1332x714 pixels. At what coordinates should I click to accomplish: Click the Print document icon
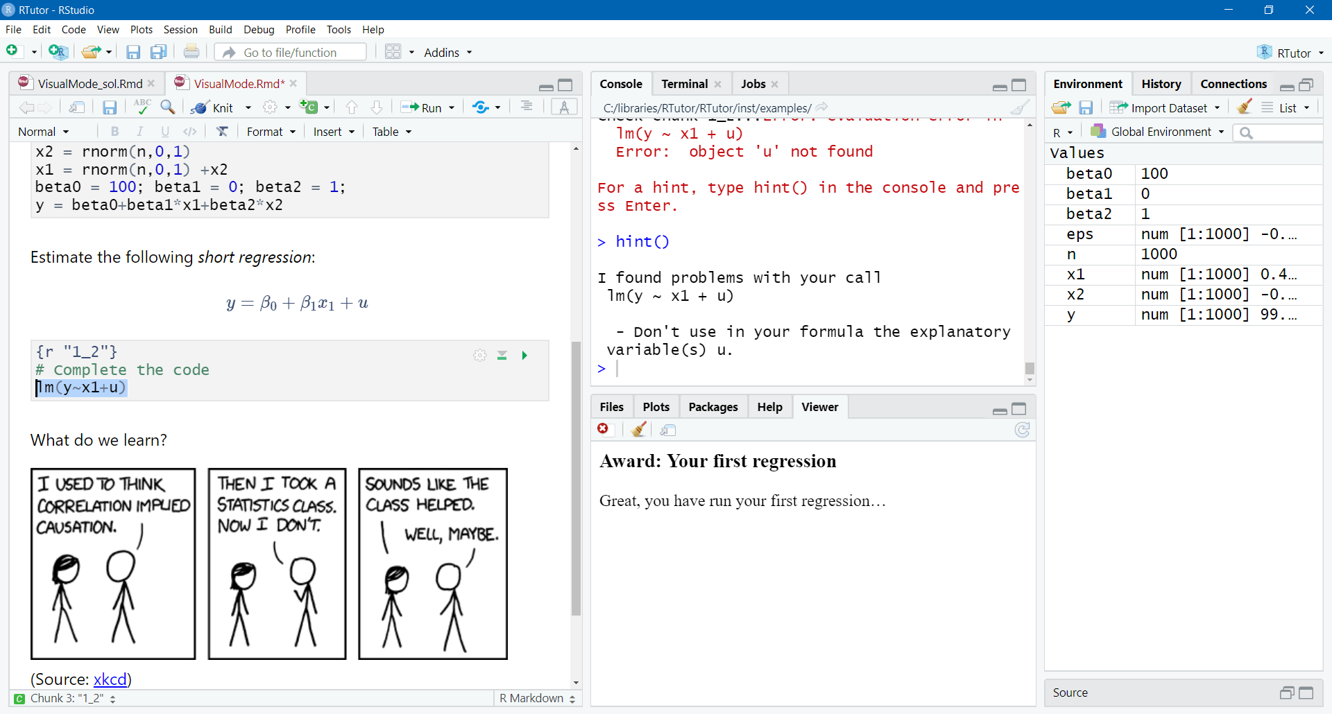tap(191, 52)
